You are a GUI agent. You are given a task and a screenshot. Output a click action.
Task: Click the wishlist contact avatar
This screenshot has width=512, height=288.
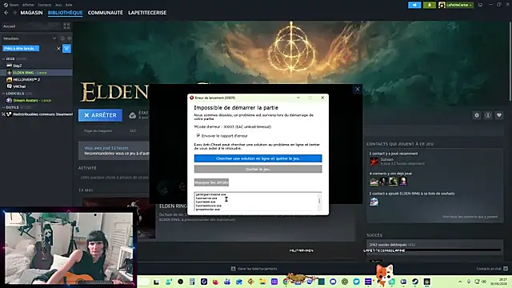pos(374,202)
